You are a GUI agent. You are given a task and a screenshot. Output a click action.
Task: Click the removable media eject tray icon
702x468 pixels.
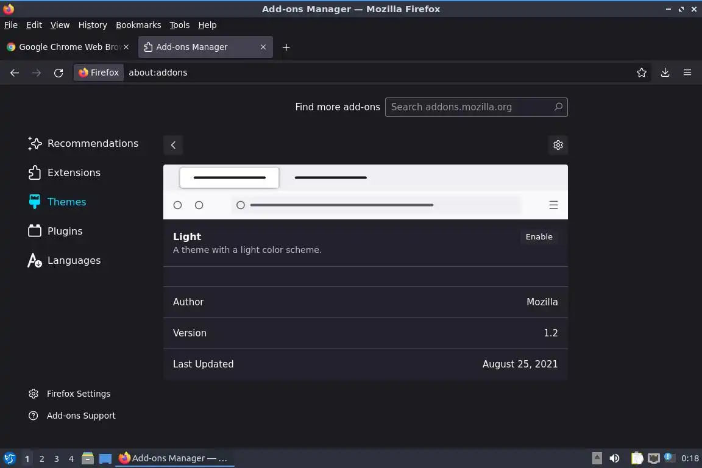coord(597,459)
